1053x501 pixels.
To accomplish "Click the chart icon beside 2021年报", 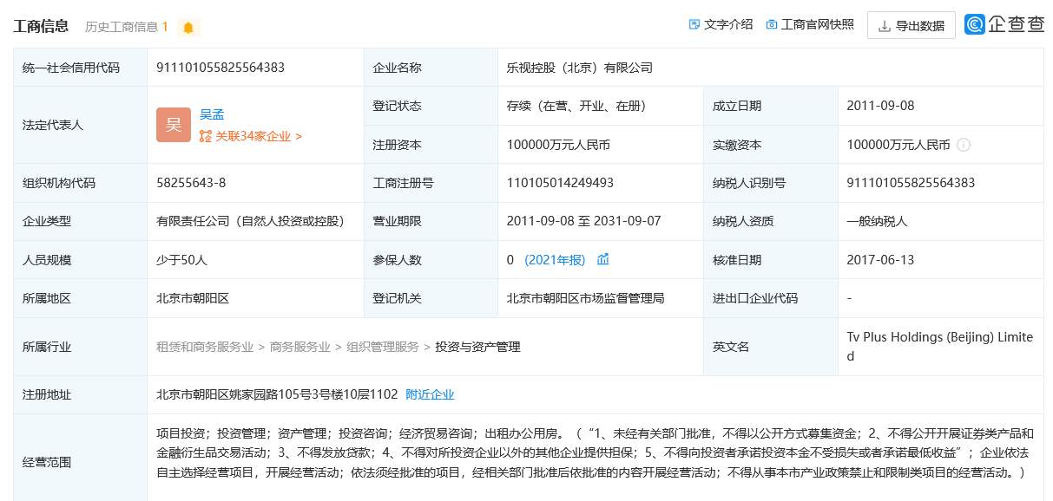I will (x=603, y=259).
